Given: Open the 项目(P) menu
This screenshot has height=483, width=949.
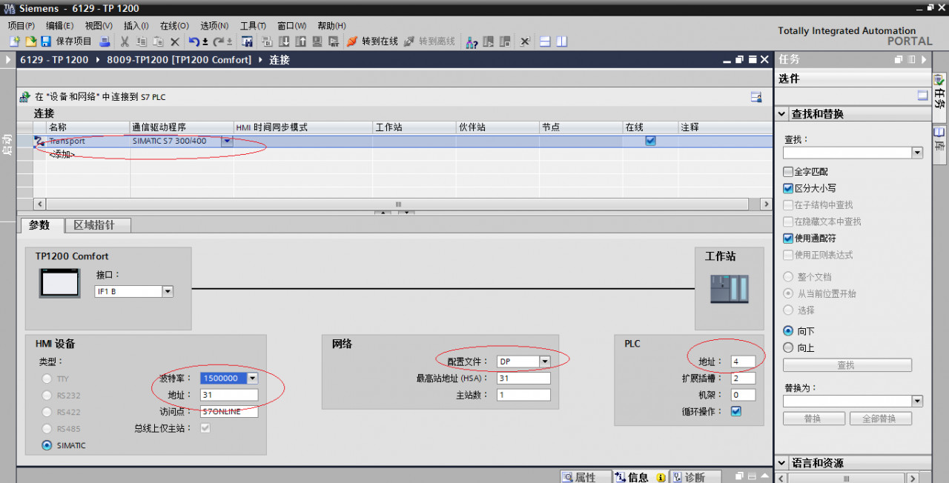Looking at the screenshot, I should coord(22,25).
